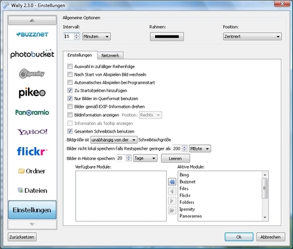Select the Panoramio sidebar logo

pos(32,112)
